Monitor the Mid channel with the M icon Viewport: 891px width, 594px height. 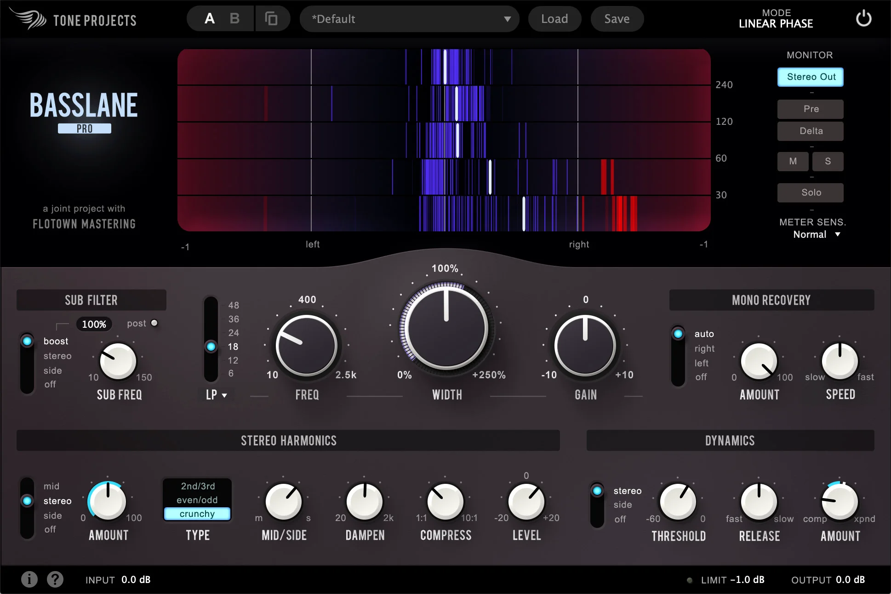(x=793, y=161)
